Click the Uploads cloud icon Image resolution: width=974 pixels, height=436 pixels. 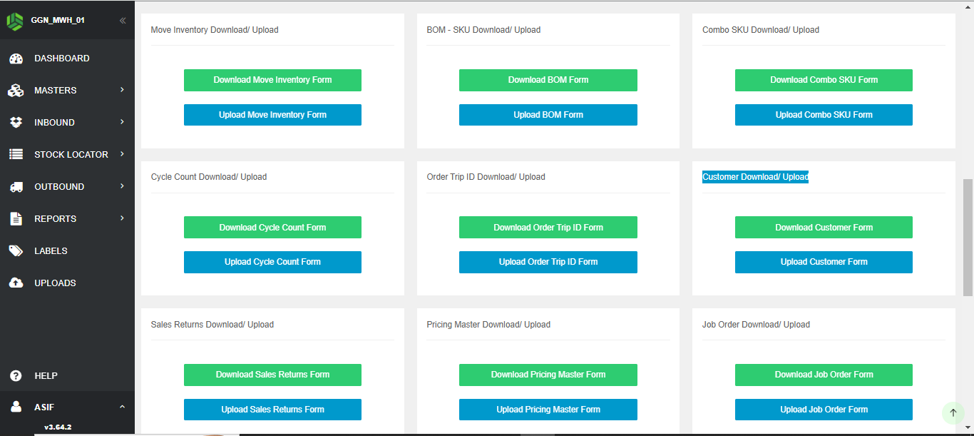click(x=16, y=283)
